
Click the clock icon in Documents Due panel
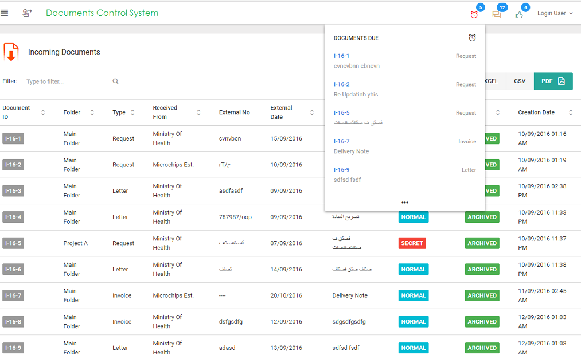coord(472,38)
